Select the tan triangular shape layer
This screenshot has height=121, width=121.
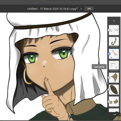[114, 78]
